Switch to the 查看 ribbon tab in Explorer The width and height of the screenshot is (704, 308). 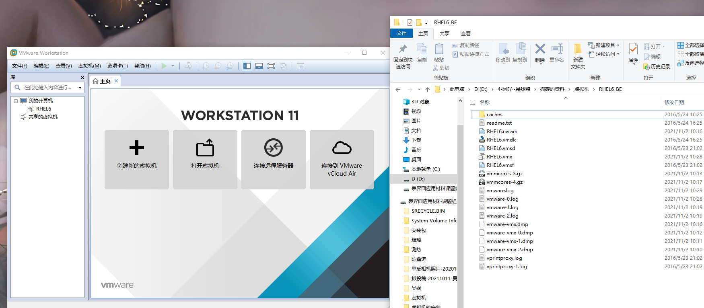click(466, 34)
